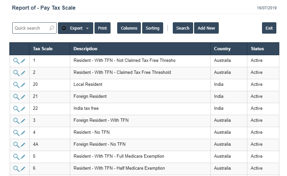This screenshot has height=176, width=287.
Task: Sort by the Tax Scale column header
Action: click(x=43, y=49)
